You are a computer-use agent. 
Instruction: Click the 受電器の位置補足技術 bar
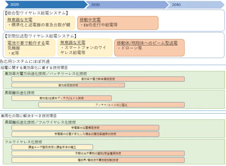tap(85, 128)
